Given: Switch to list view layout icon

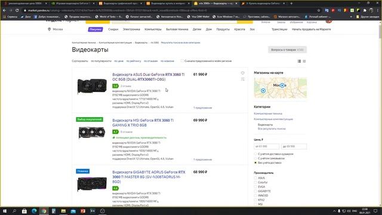Looking at the screenshot, I should [x=299, y=61].
